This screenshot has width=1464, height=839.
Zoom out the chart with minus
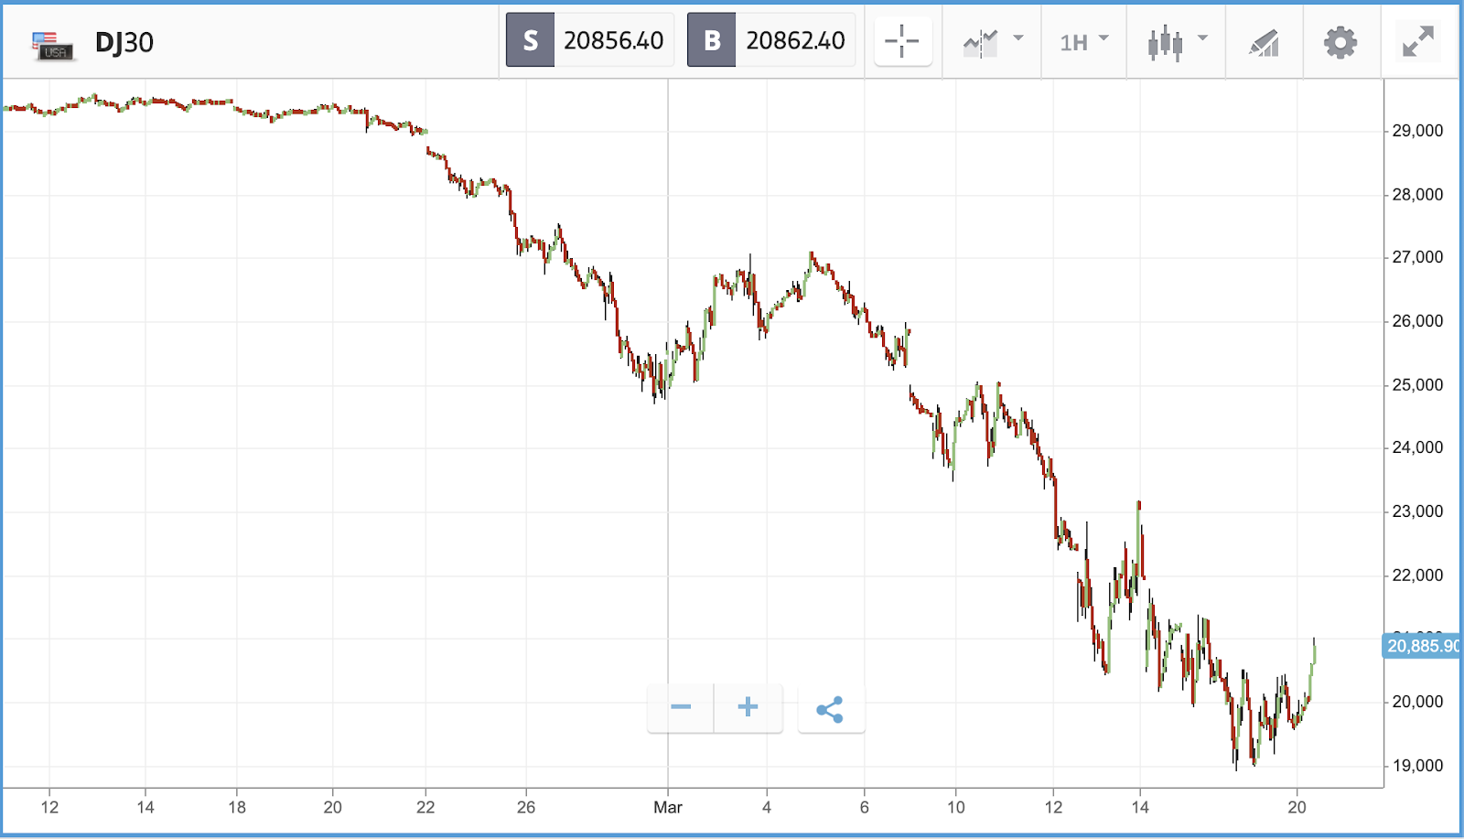pyautogui.click(x=681, y=707)
